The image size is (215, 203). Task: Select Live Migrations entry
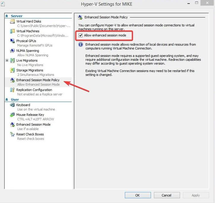(x=27, y=60)
